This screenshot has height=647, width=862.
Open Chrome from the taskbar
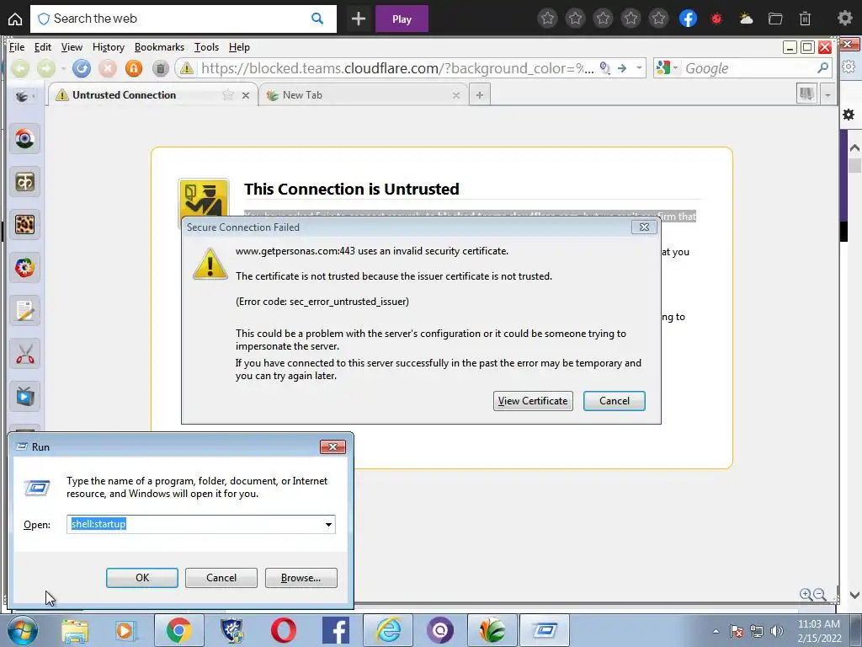tap(178, 630)
